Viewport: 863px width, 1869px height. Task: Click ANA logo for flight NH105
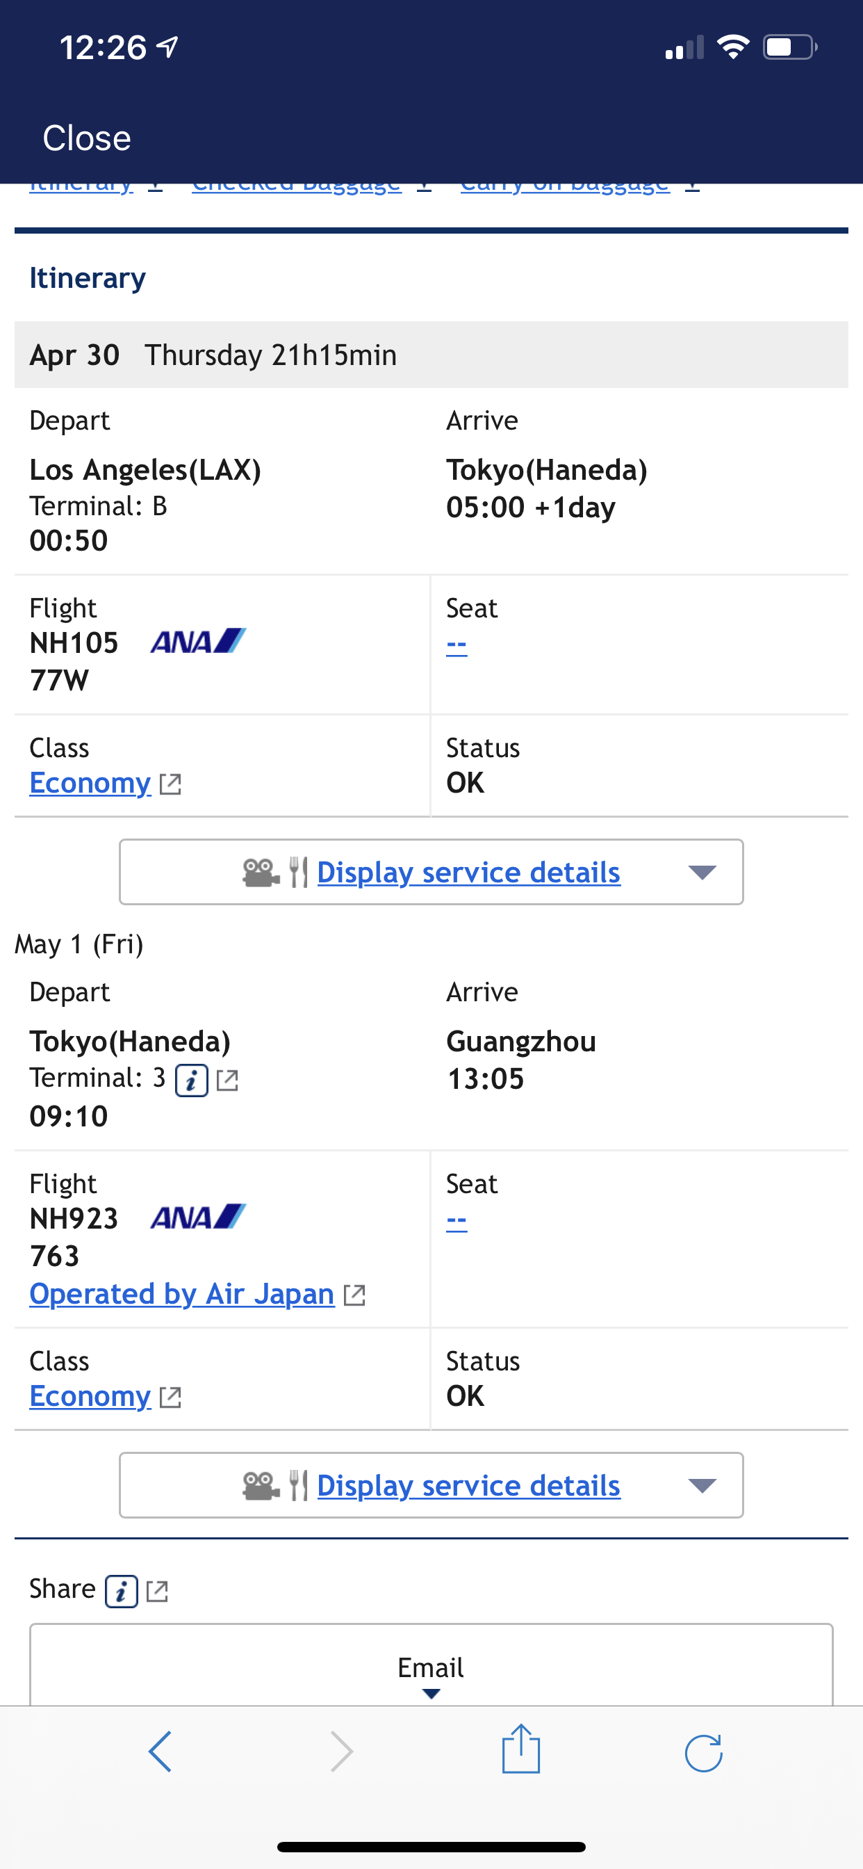point(198,641)
